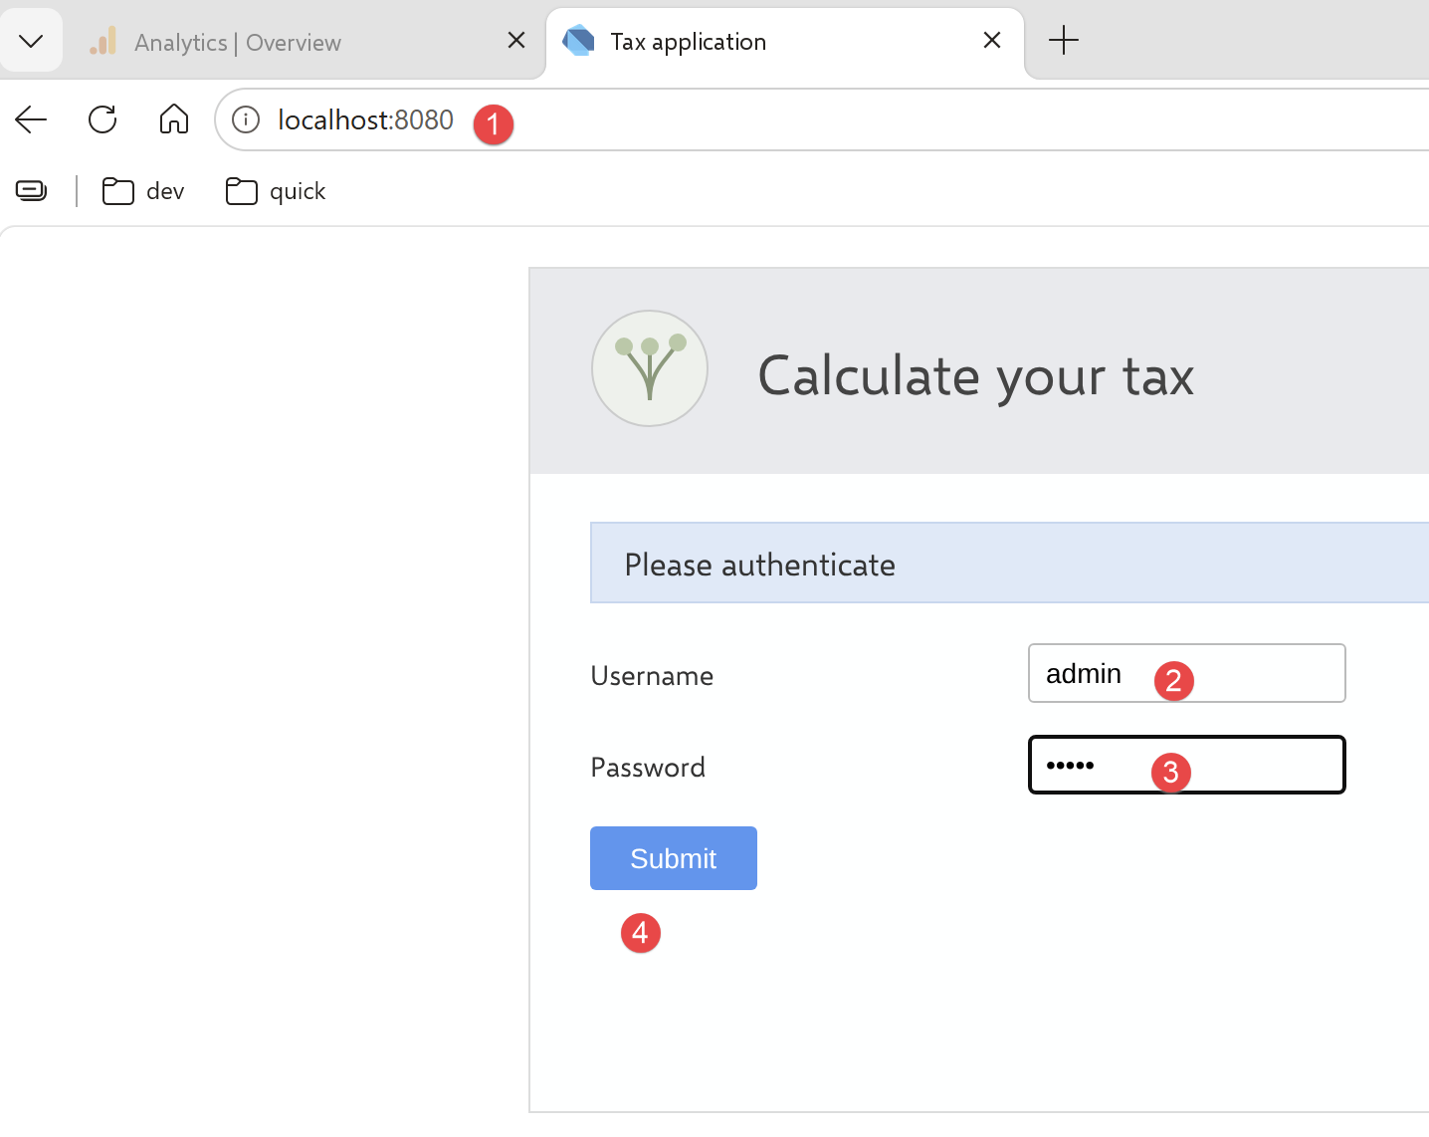Viewport: 1429px width, 1137px height.
Task: Submit the authentication form
Action: tap(674, 858)
